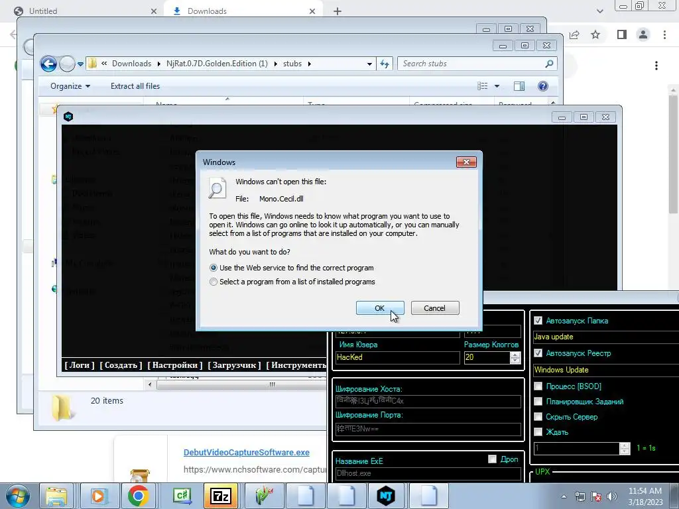Open the [ Настройки ] menu

coord(175,365)
